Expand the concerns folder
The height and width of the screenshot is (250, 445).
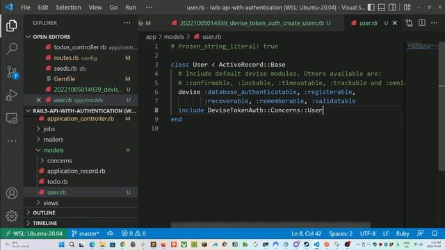pos(59,160)
